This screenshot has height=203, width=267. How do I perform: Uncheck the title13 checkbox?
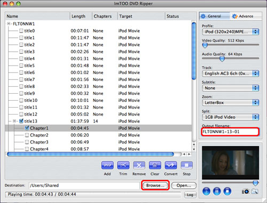[21, 121]
